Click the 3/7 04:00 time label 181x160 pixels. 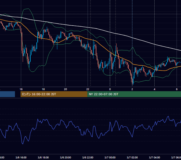click(154, 157)
